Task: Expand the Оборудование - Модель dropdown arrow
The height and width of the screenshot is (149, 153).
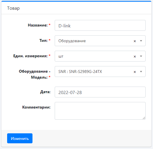Action: point(141,72)
